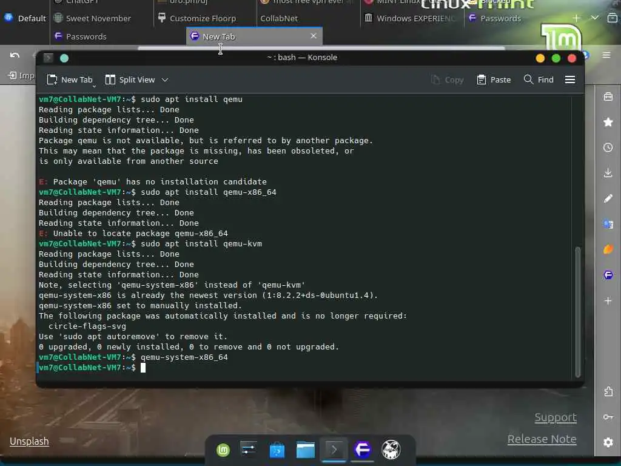Click '0 upgraded, 0 newly installed' summary line
This screenshot has width=621, height=466.
(189, 346)
